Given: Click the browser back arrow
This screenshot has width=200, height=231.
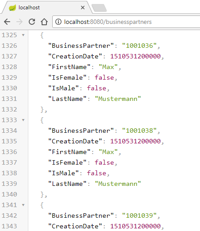Looking at the screenshot, I should coord(7,22).
